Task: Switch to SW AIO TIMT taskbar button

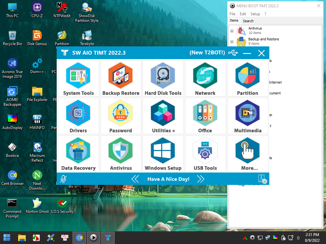Action: coord(108,238)
